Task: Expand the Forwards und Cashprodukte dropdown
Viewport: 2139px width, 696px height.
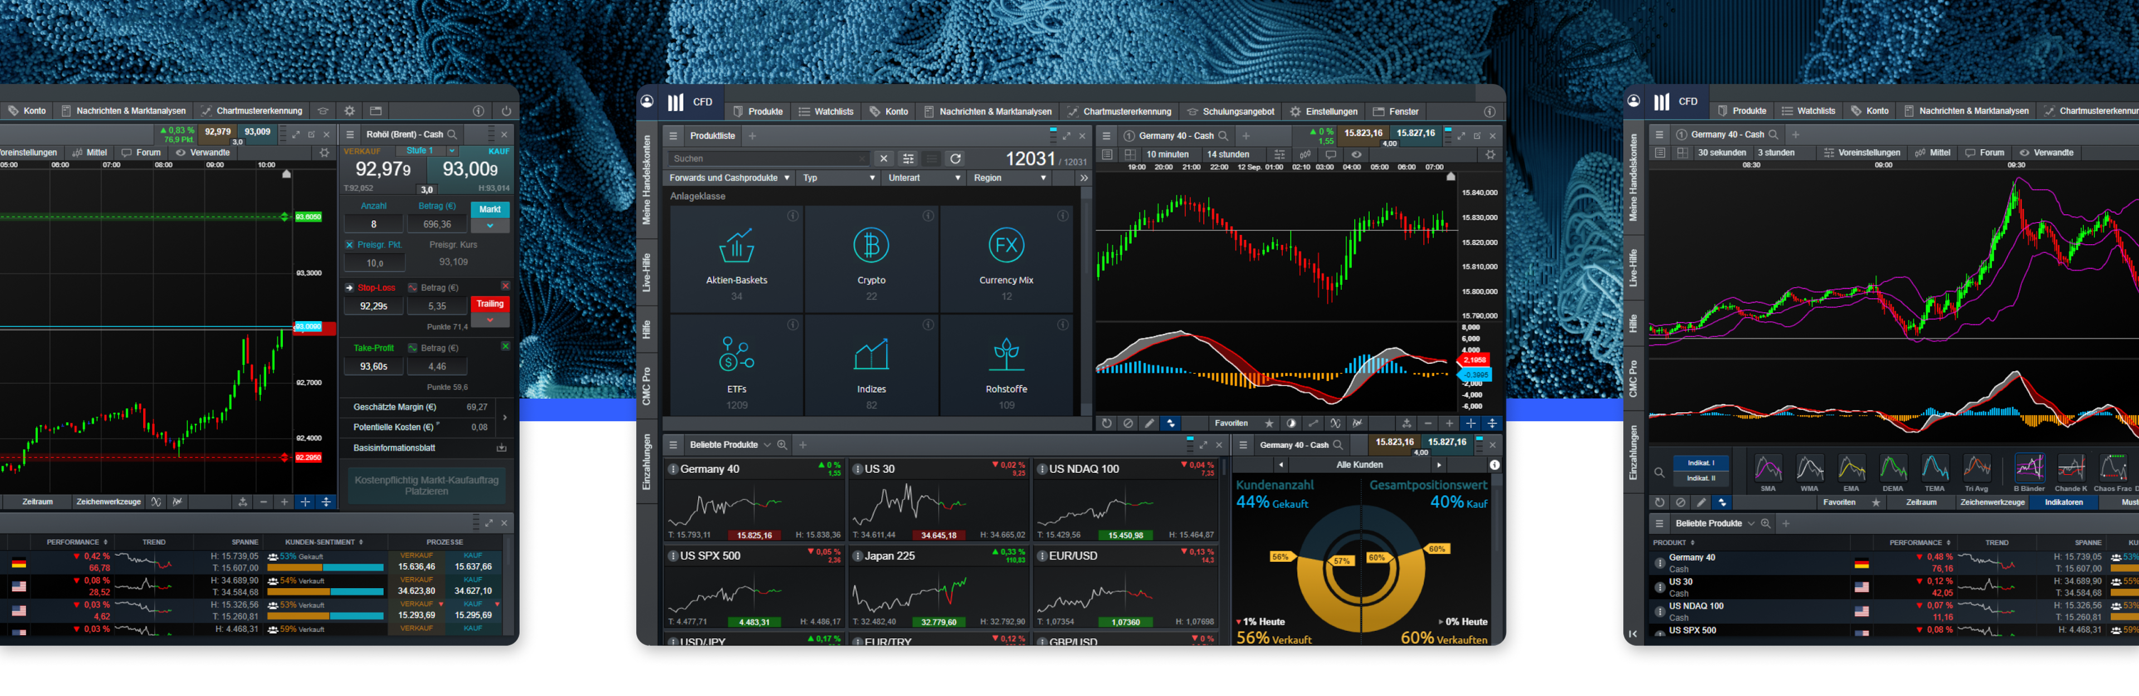Action: pyautogui.click(x=729, y=177)
